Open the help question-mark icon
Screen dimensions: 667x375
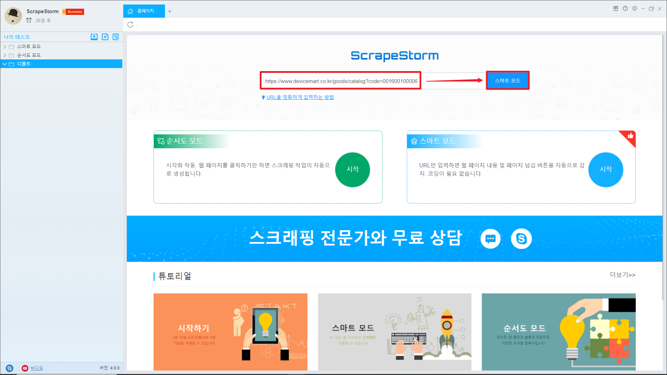click(x=625, y=9)
